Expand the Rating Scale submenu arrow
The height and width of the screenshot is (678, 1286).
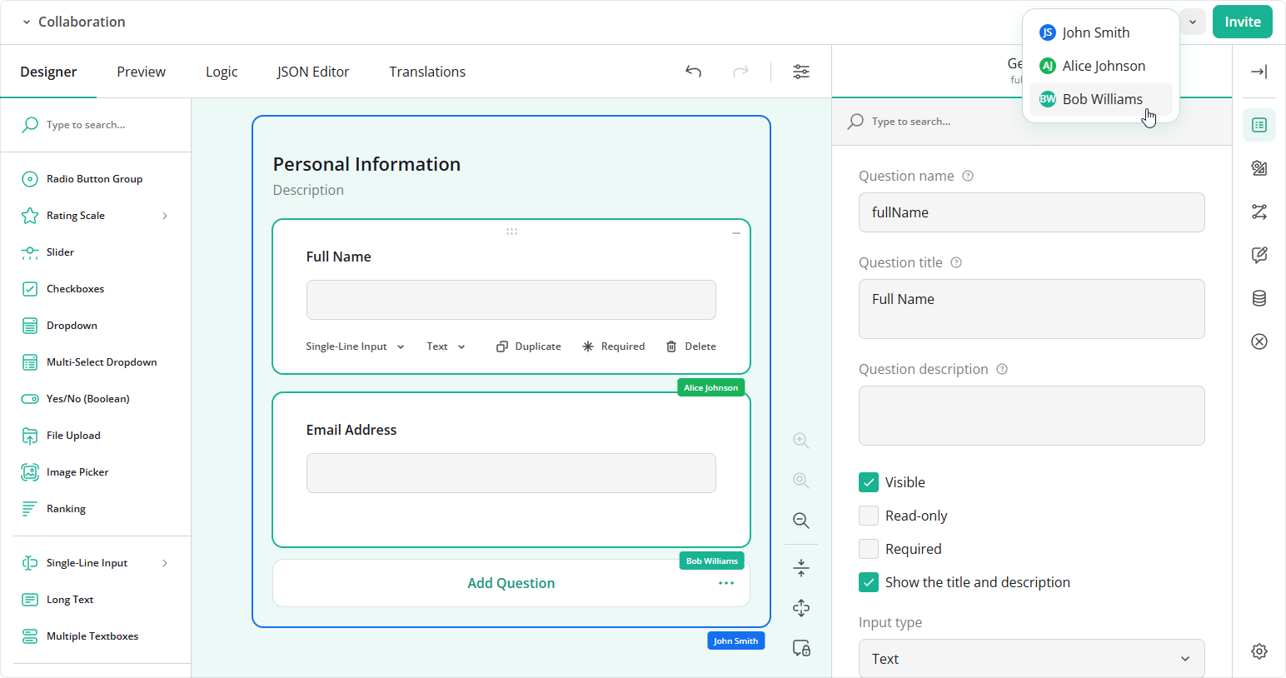click(x=165, y=216)
